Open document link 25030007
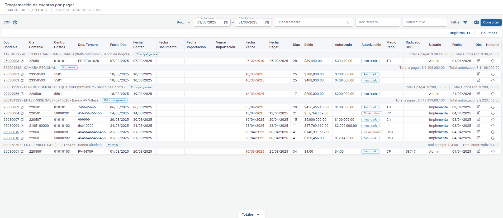 click(x=11, y=120)
